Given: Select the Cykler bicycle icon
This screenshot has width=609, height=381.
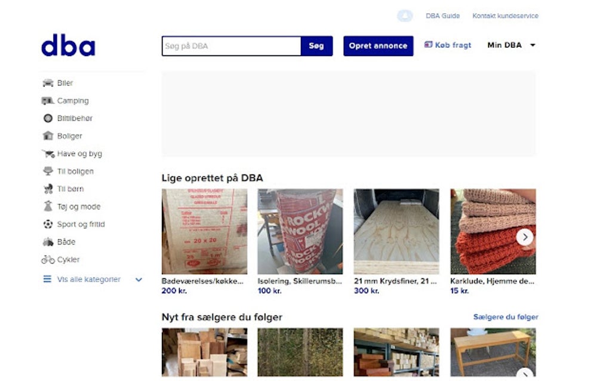Looking at the screenshot, I should click(x=48, y=259).
